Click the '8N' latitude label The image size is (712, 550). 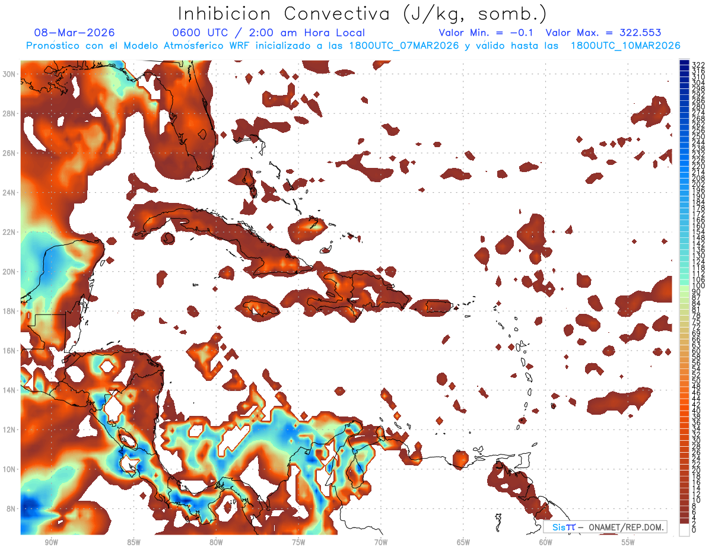point(11,508)
